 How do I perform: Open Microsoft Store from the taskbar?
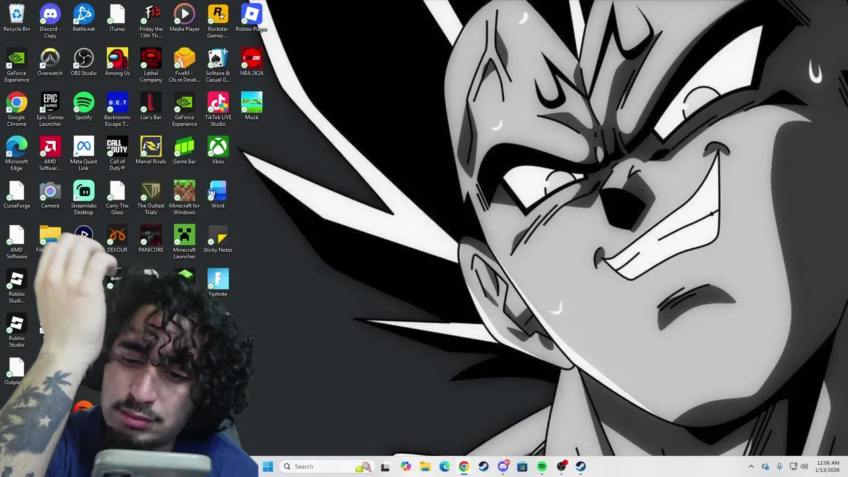[x=522, y=466]
